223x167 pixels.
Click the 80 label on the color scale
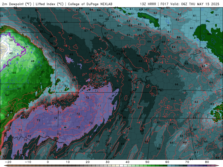207,162
